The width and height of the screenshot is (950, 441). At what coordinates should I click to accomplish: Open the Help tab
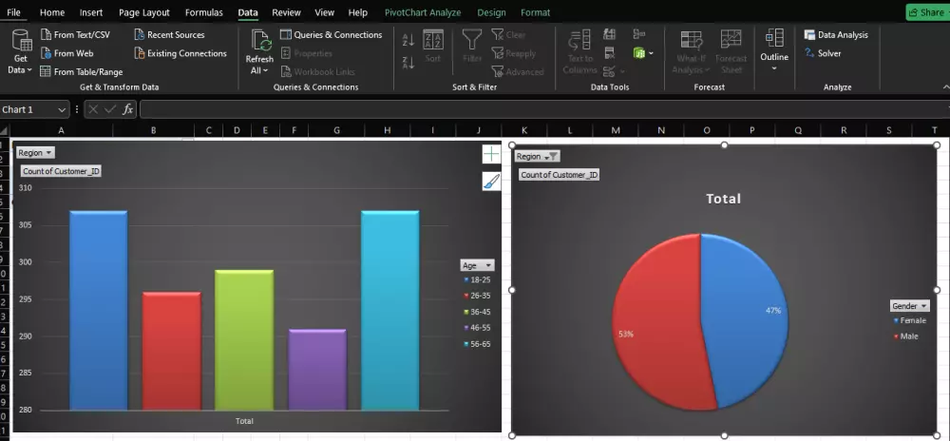click(358, 12)
